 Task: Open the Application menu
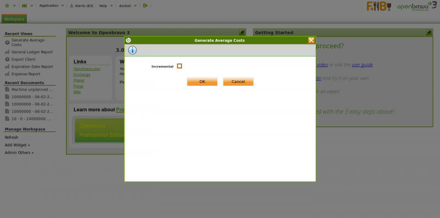tap(49, 5)
